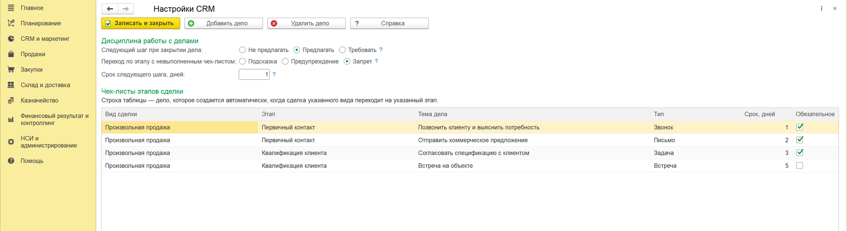Click Обязательное column header
847x231 pixels.
pos(815,114)
